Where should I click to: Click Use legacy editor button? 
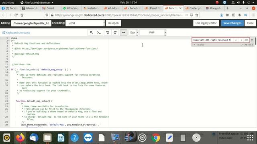tap(206, 23)
